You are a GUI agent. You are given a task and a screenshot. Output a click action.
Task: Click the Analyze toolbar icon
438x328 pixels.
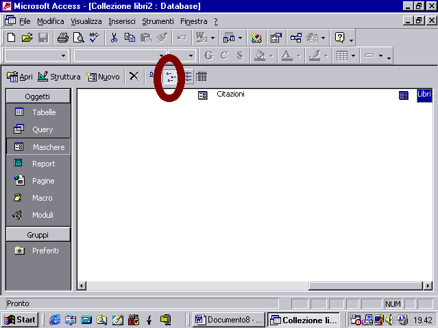pos(229,38)
